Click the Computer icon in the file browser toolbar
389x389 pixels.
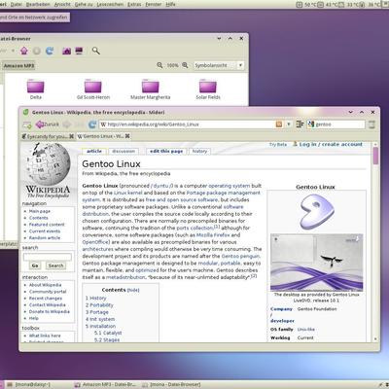pos(79,51)
